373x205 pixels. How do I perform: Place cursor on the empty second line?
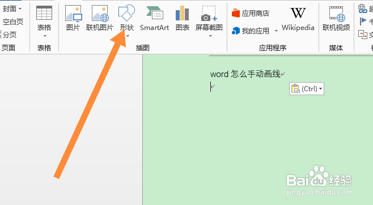pyautogui.click(x=213, y=87)
